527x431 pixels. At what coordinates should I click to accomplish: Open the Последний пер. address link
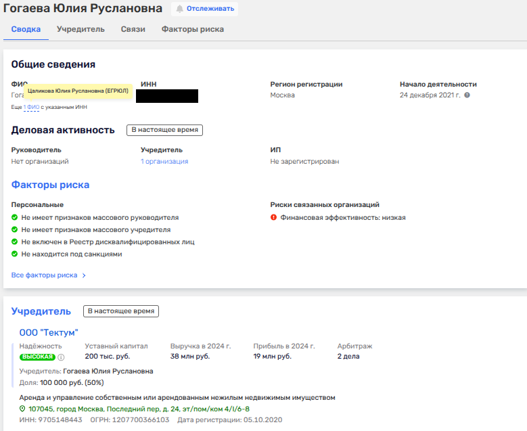[139, 409]
